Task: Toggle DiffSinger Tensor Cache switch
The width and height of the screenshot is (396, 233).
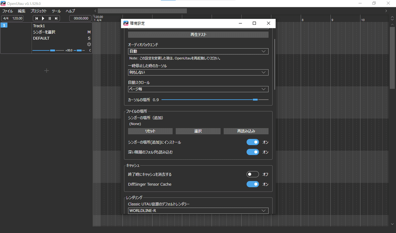Action: 253,184
